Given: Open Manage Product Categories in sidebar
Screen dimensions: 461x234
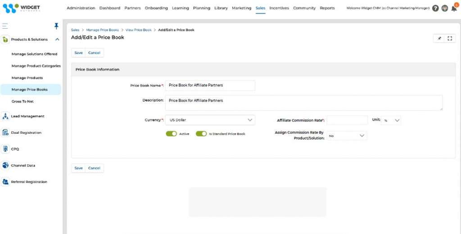Looking at the screenshot, I should [36, 66].
